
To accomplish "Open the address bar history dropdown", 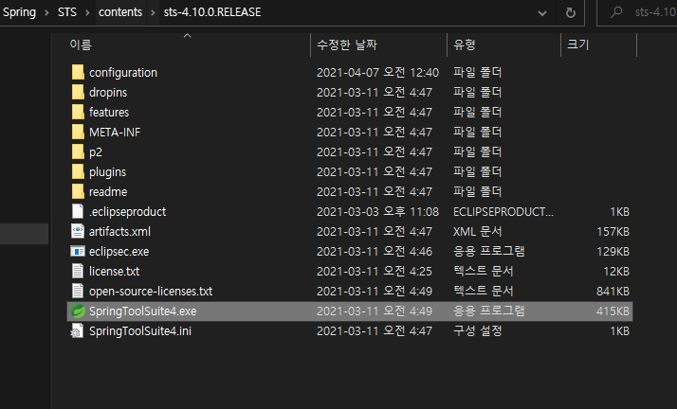I will pyautogui.click(x=542, y=13).
